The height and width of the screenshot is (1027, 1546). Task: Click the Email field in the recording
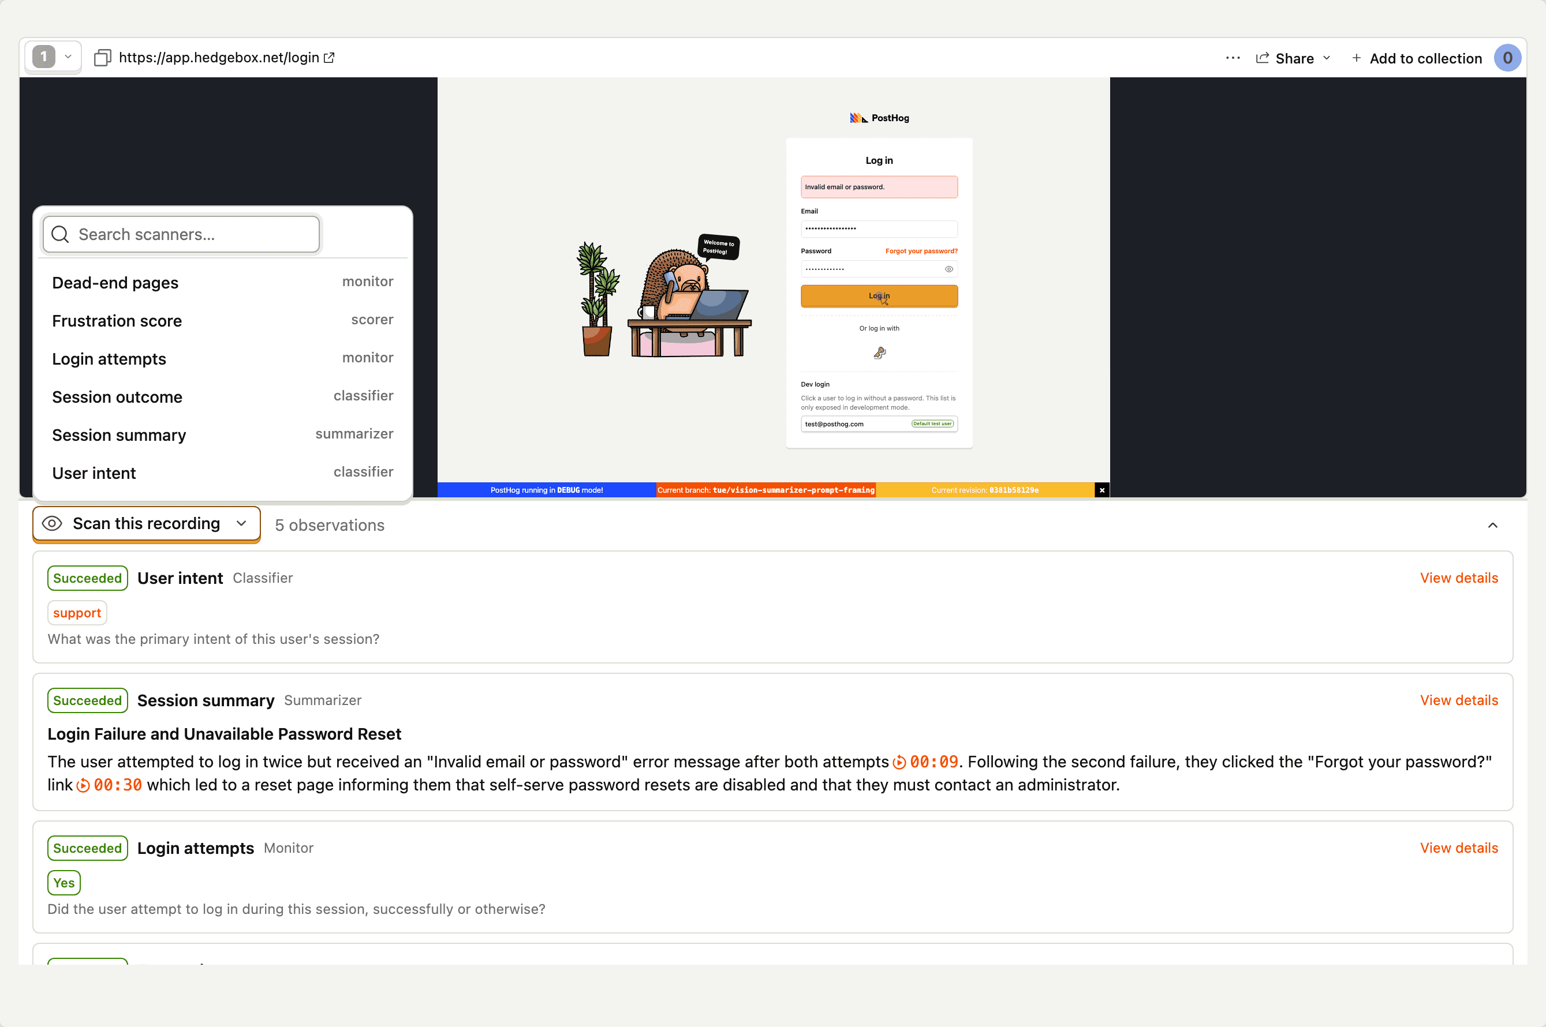[879, 228]
